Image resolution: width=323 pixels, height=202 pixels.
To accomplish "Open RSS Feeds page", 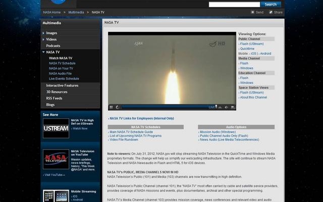I will [x=54, y=98].
